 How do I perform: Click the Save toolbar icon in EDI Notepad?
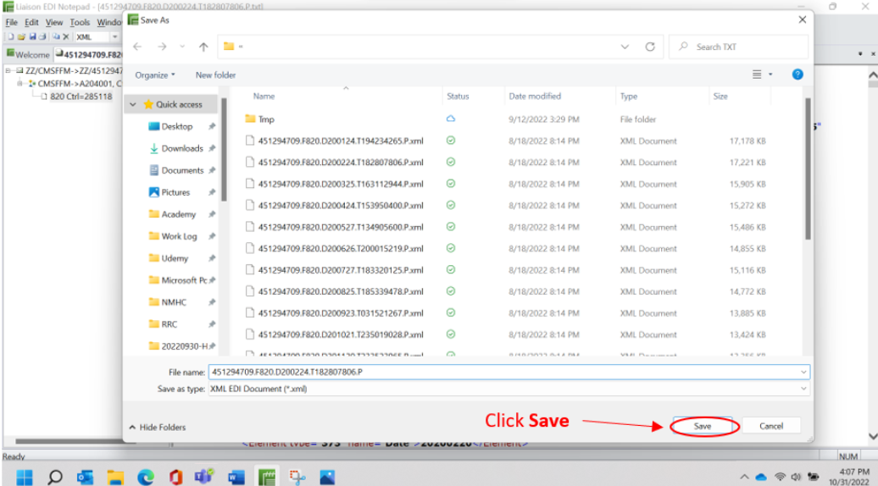[x=32, y=37]
